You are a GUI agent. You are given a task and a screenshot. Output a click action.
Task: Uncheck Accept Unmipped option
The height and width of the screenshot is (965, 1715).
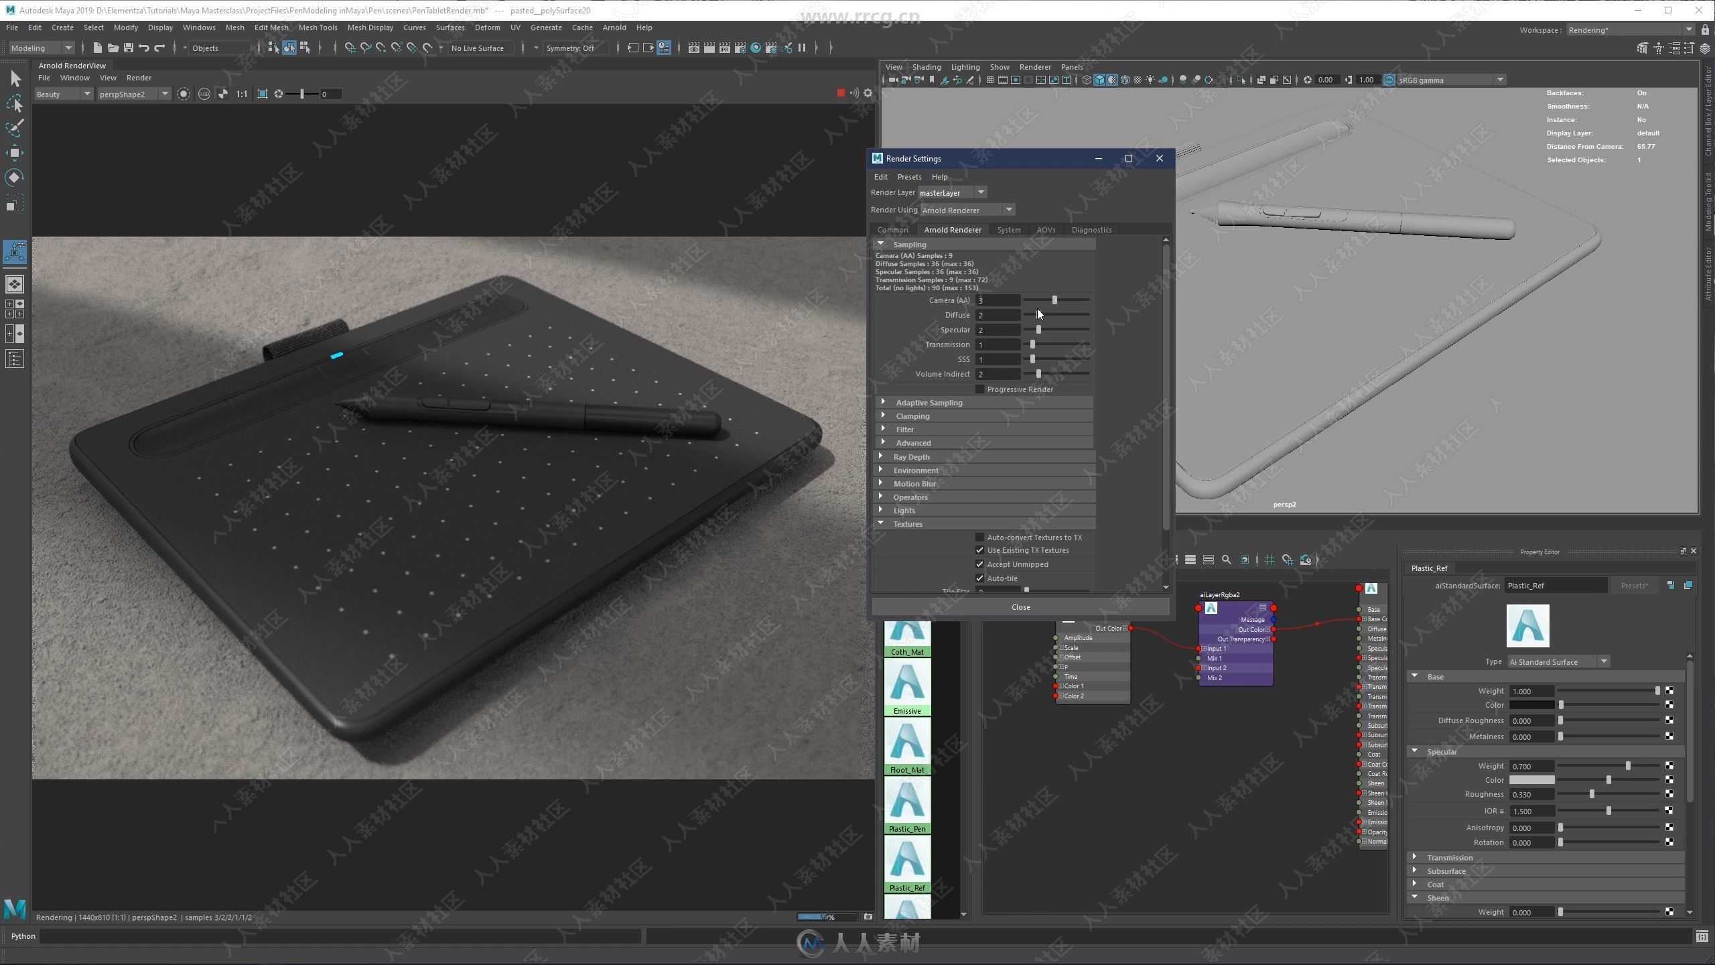[x=979, y=564]
